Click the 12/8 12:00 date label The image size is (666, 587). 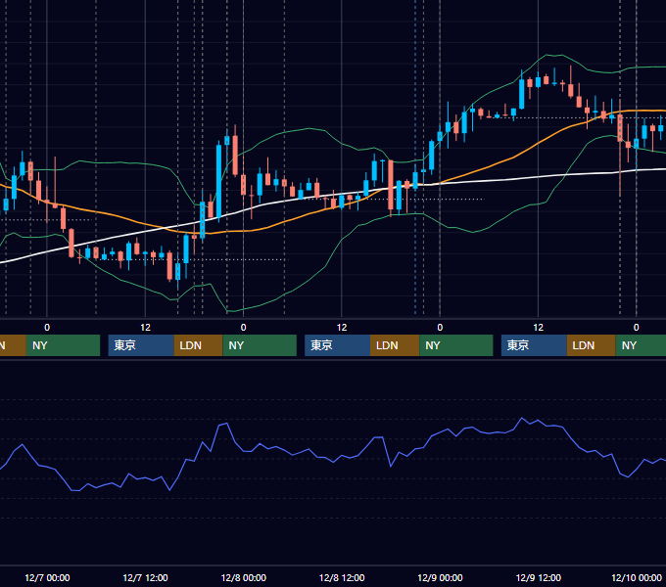point(342,577)
